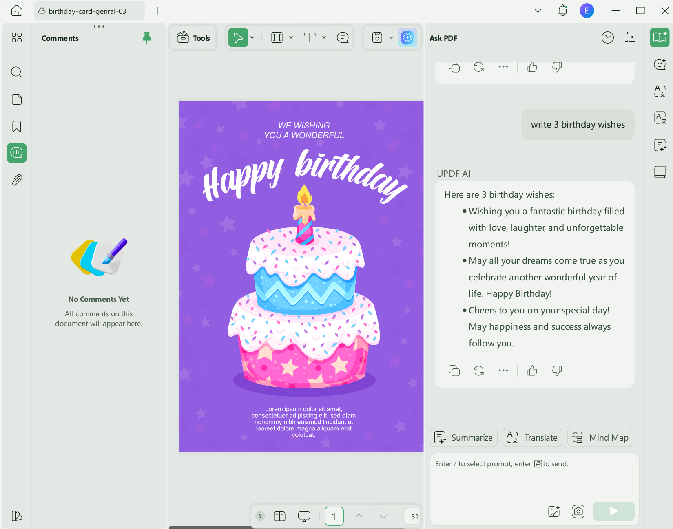The height and width of the screenshot is (529, 673).
Task: Open the Bookmarks panel
Action: coord(17,126)
